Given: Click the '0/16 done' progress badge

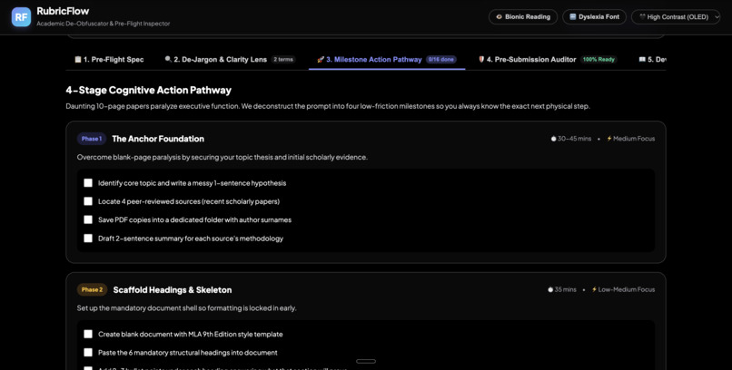Looking at the screenshot, I should (x=440, y=60).
